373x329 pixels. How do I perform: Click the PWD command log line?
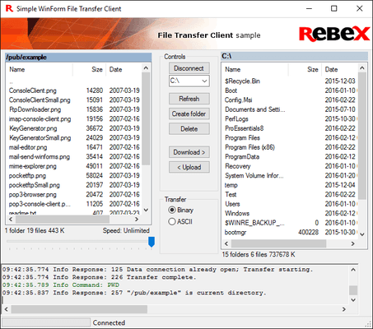(61, 285)
